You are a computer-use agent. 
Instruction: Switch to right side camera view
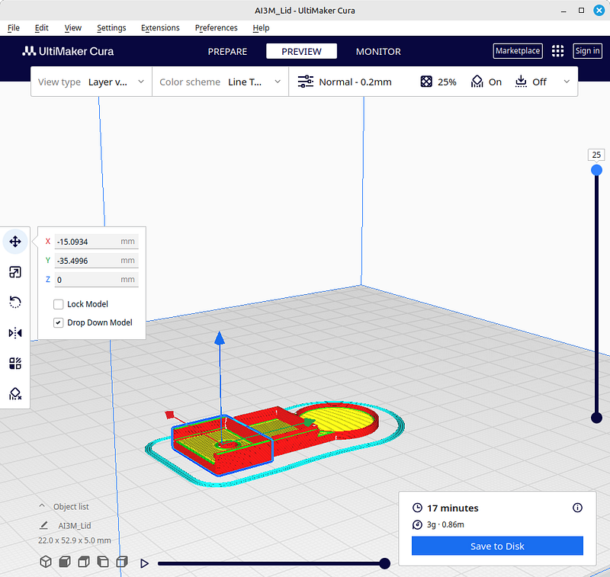122,562
